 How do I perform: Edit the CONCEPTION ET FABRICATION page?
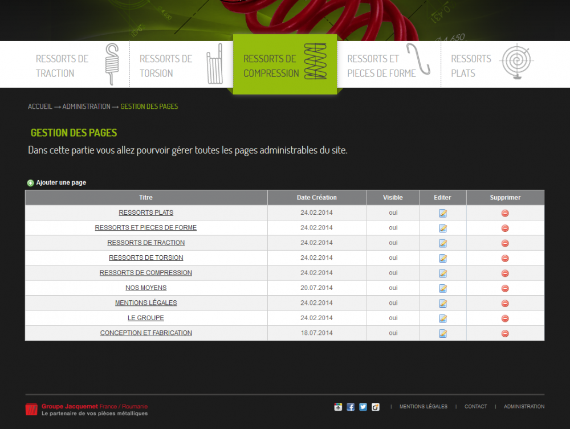[x=443, y=333]
